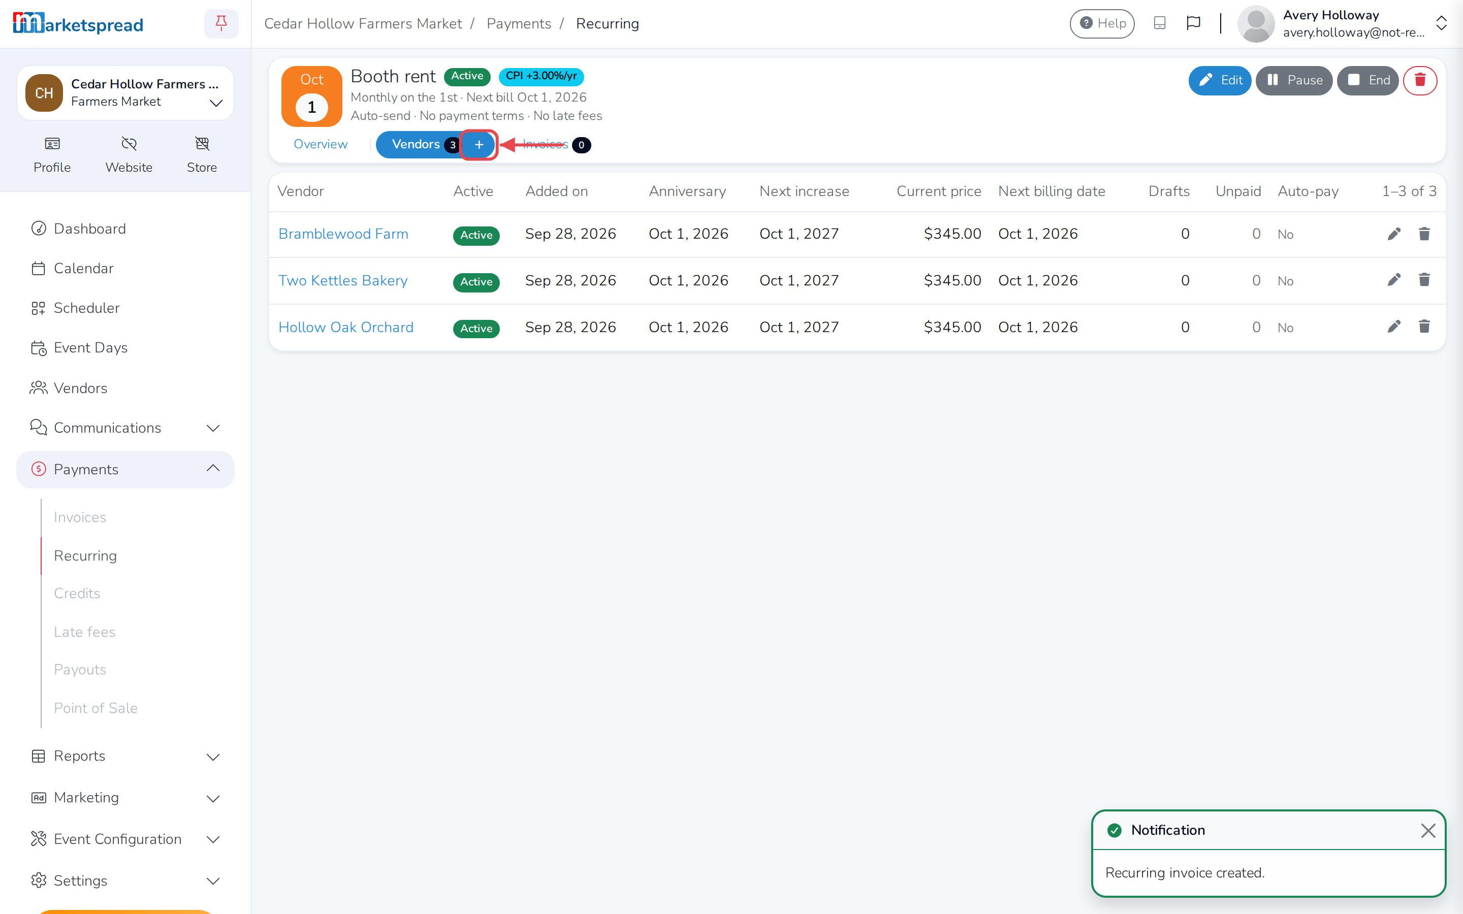Edit the Two Kettles Bakery row
The width and height of the screenshot is (1463, 914).
[1394, 280]
